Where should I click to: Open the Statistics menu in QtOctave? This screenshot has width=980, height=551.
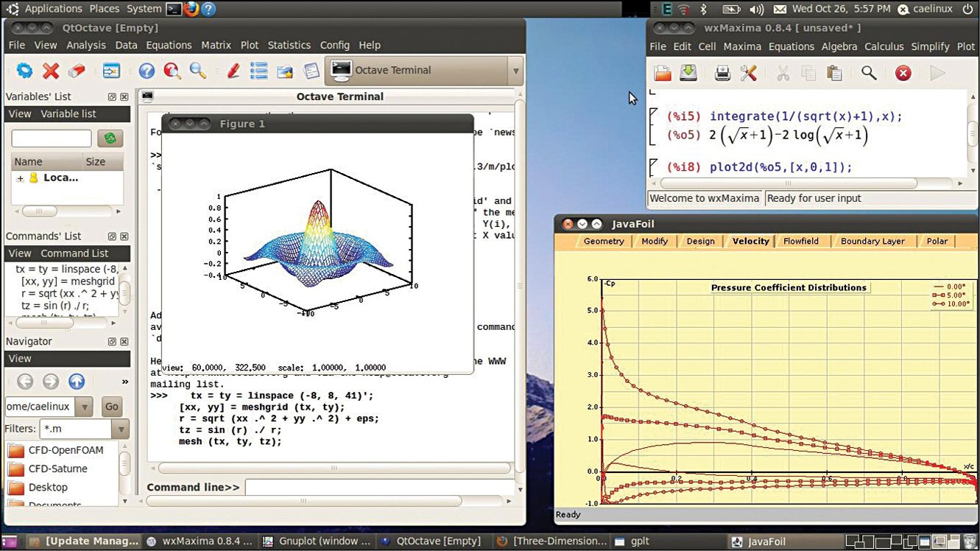click(289, 45)
